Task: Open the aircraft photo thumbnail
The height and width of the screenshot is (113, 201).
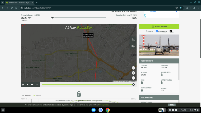Action: 159,45
